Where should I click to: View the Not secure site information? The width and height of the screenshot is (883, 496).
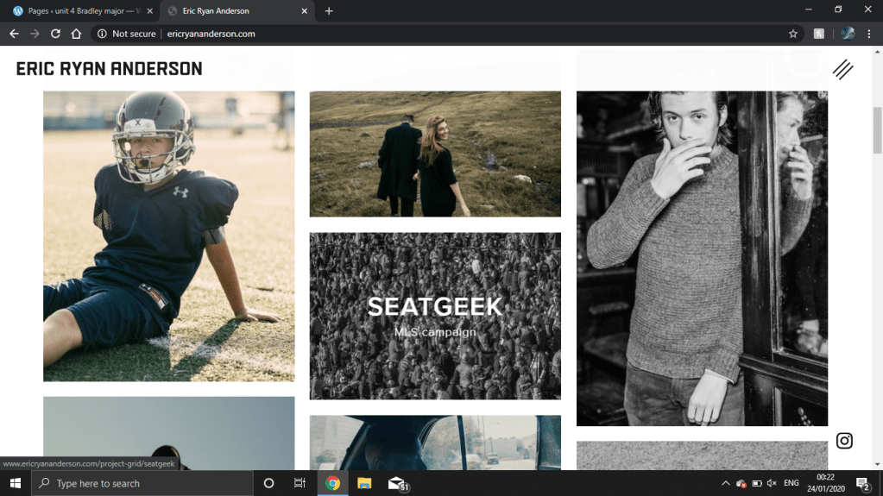coord(127,34)
